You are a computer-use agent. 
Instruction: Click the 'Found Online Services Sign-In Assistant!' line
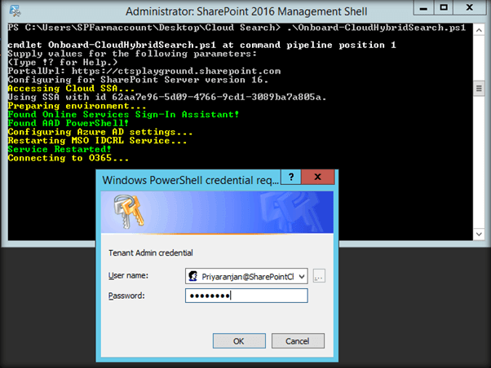[x=123, y=115]
